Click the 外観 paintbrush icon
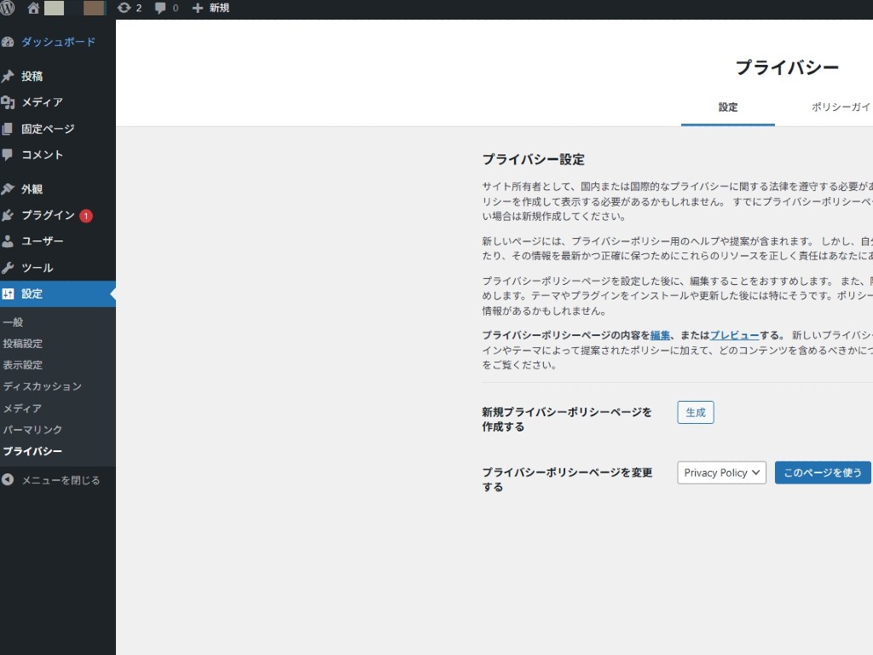 click(x=8, y=188)
